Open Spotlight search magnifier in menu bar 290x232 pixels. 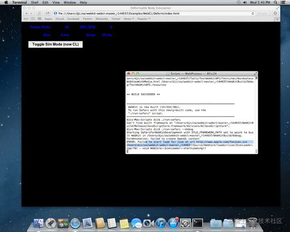click(275, 2)
